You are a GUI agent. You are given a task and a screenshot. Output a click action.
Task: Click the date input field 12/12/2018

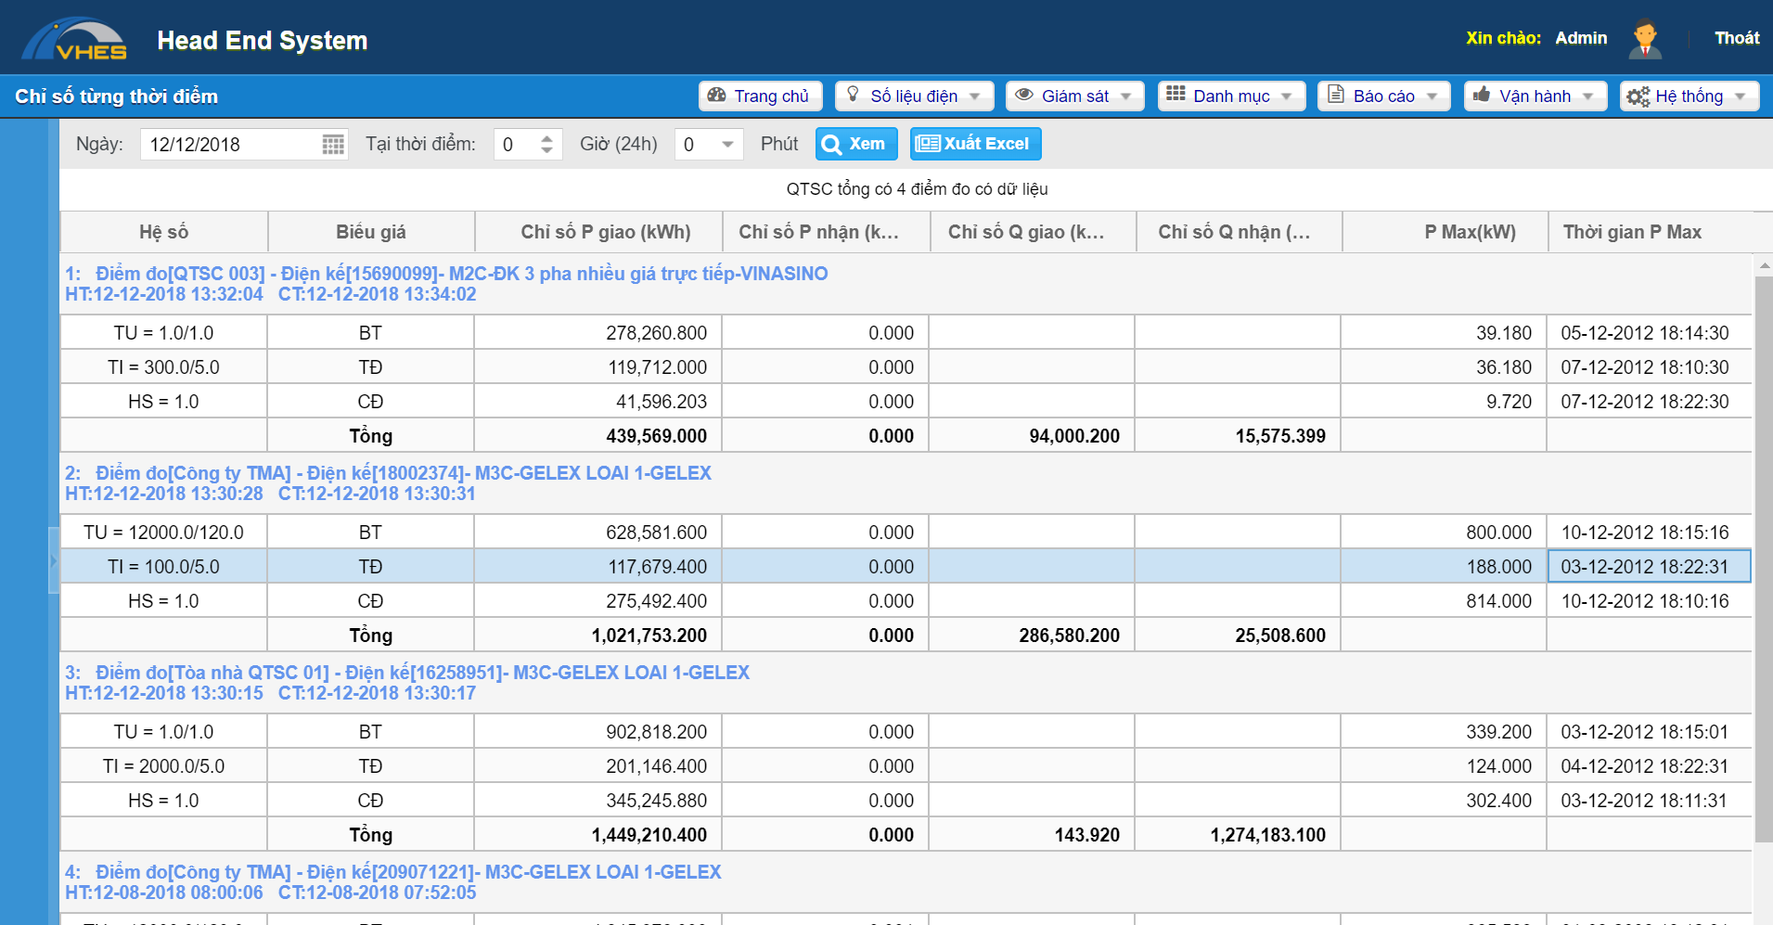point(230,145)
